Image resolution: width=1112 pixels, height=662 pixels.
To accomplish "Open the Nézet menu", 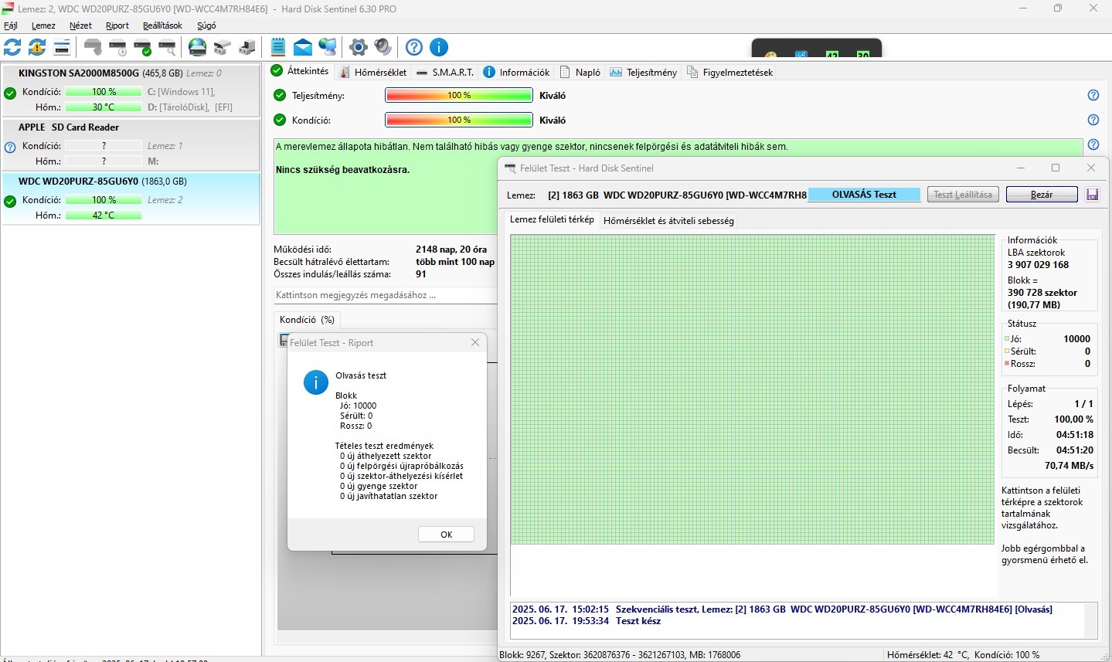I will pyautogui.click(x=80, y=25).
